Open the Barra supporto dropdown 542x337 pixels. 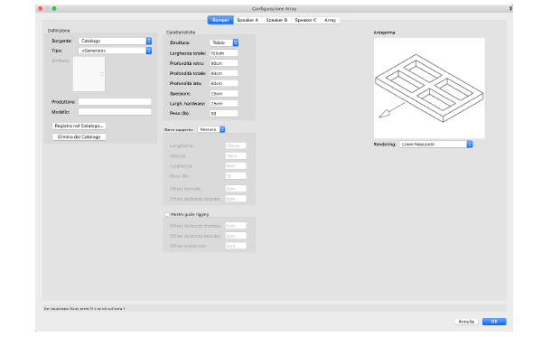211,129
